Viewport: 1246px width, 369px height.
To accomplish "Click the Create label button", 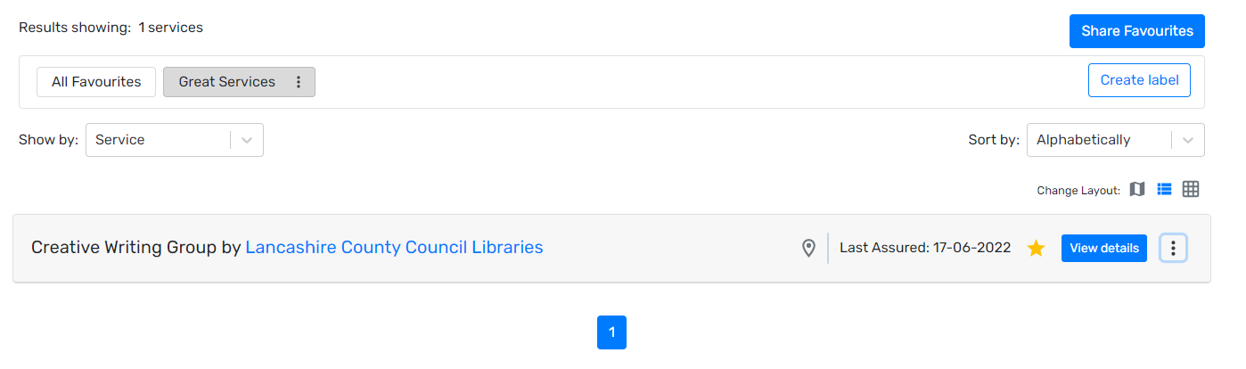I will (1139, 80).
